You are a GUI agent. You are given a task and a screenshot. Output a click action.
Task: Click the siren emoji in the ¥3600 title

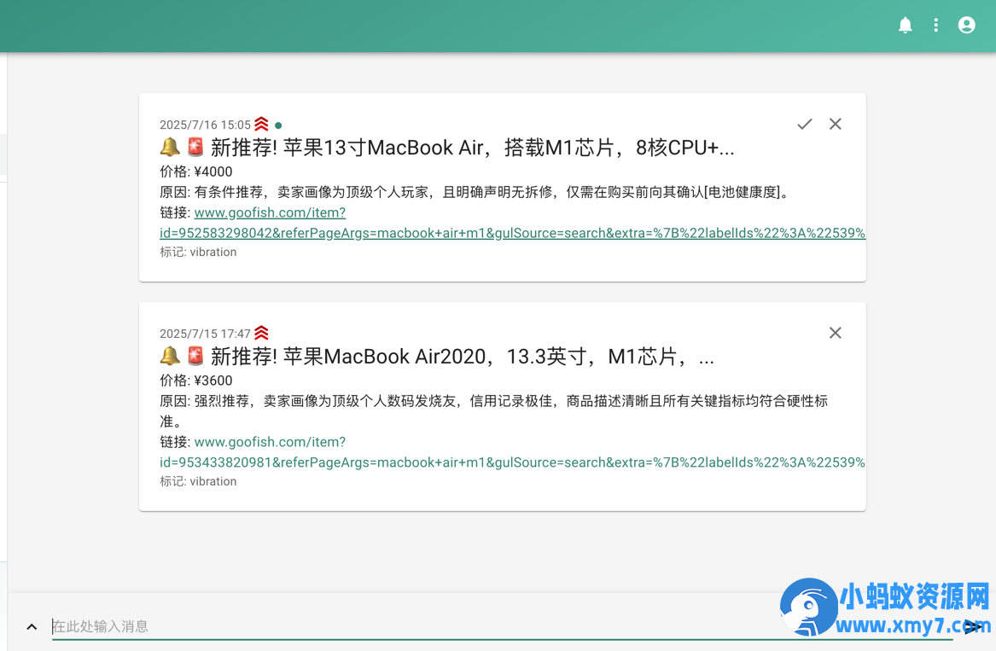point(195,357)
